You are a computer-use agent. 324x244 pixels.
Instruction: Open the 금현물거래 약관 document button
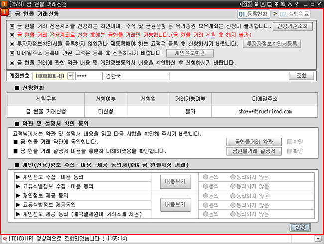pyautogui.click(x=255, y=142)
